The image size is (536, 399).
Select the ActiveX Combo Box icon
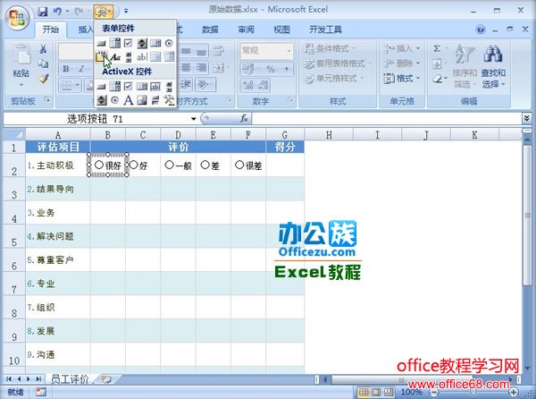[x=115, y=87]
